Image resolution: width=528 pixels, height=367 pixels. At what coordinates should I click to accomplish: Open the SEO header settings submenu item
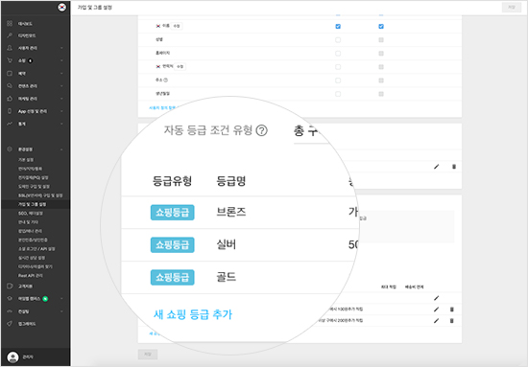31,213
